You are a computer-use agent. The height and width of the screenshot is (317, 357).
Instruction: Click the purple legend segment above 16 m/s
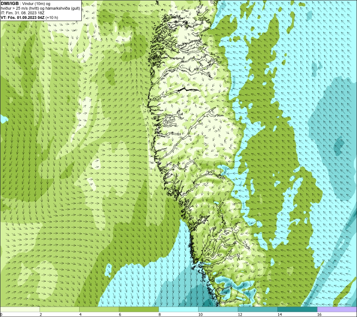pyautogui.click(x=337, y=309)
